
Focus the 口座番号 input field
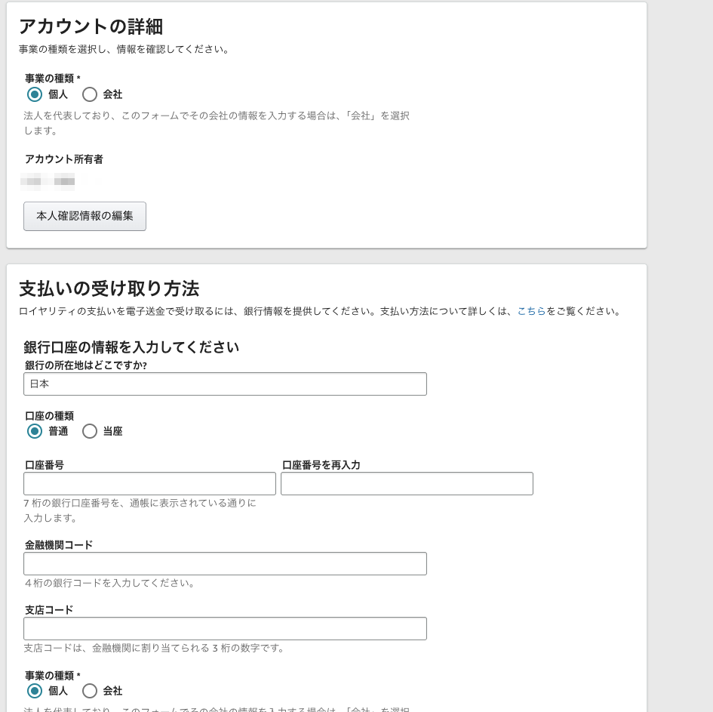pos(149,484)
